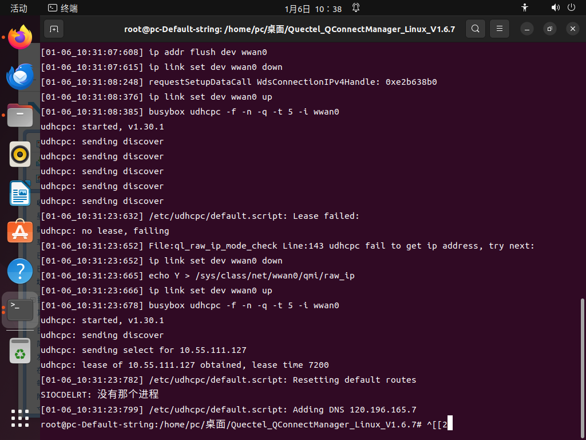This screenshot has height=440, width=586.
Task: Open the clock and calendar 1月6日 10:38
Action: (x=313, y=9)
